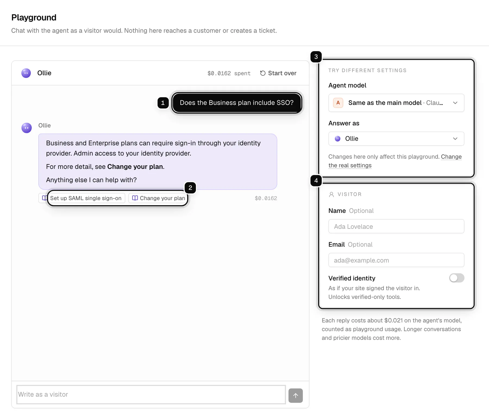Click the visitor Name input field

pos(396,226)
